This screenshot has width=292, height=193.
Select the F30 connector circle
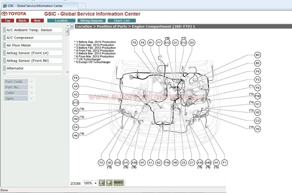(258, 96)
